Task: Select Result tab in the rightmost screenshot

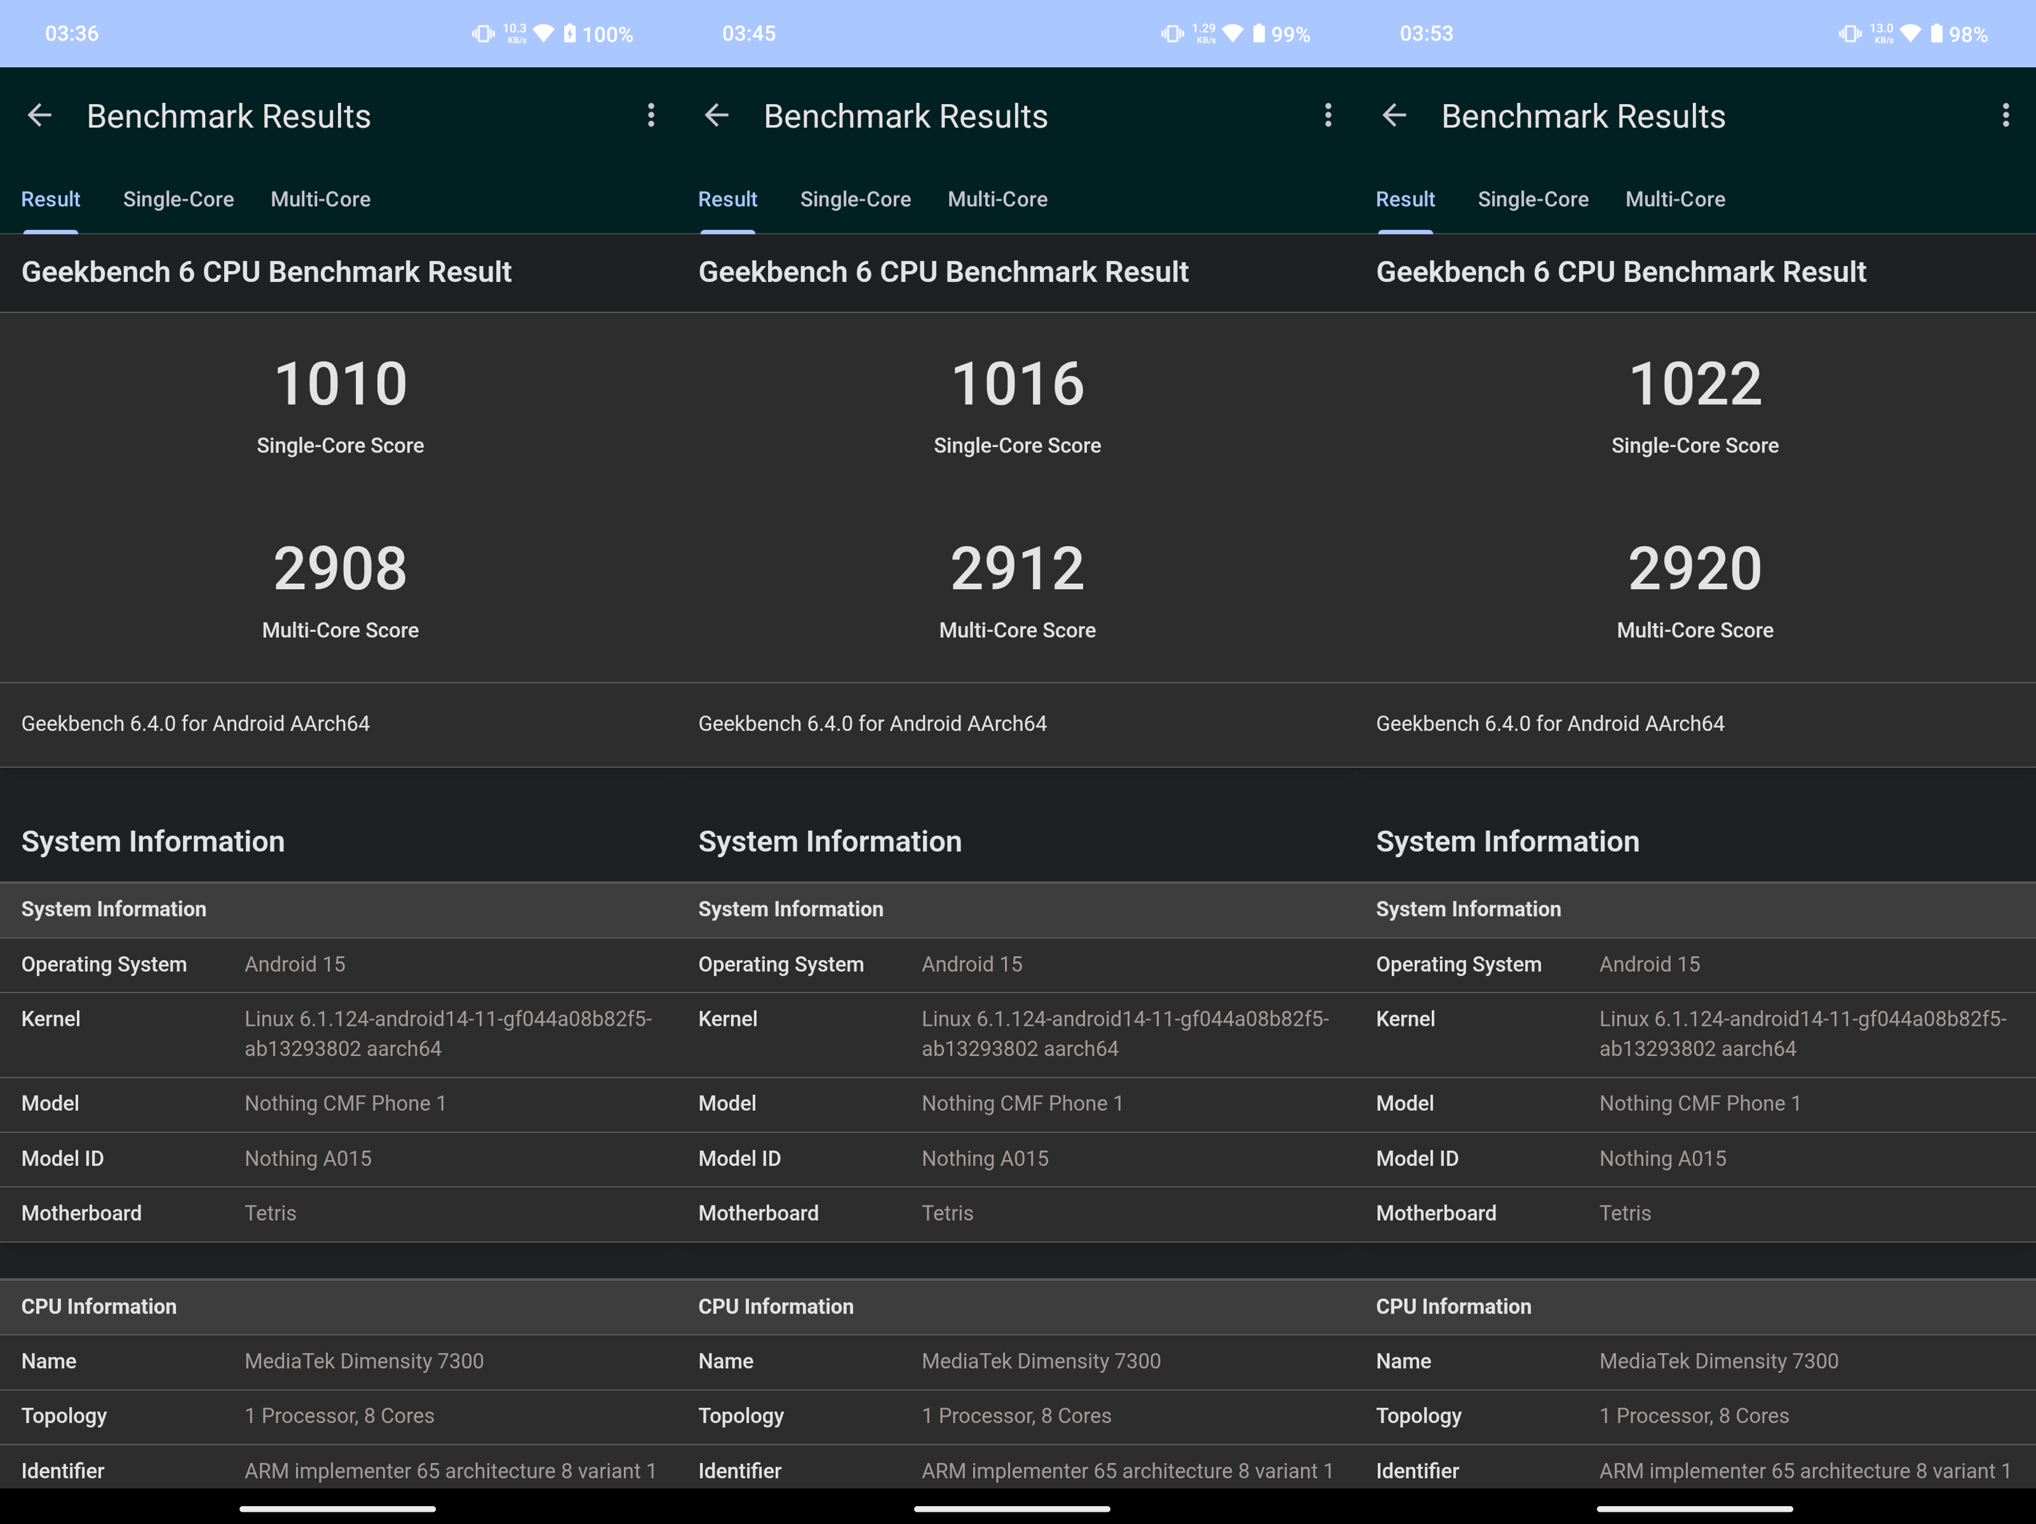Action: pyautogui.click(x=1405, y=200)
